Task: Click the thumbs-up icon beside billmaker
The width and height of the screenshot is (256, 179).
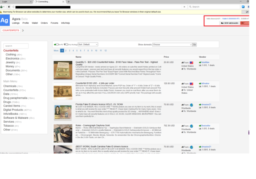Action: [200, 84]
